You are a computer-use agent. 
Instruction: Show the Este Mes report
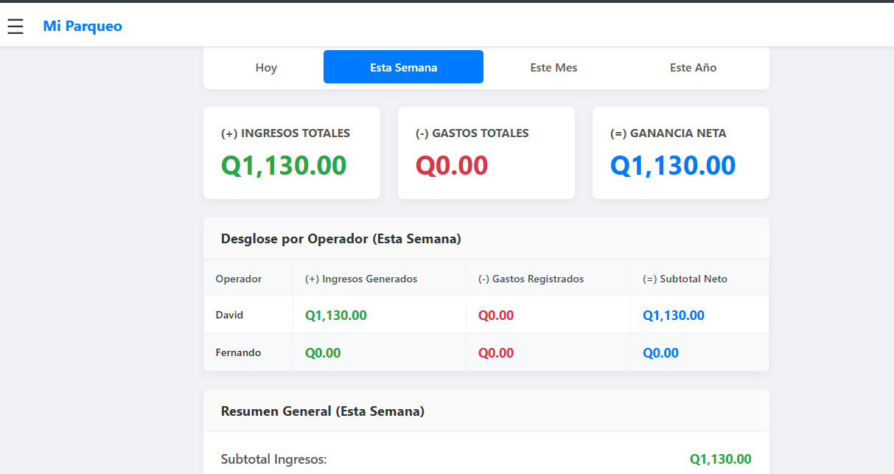(x=553, y=68)
